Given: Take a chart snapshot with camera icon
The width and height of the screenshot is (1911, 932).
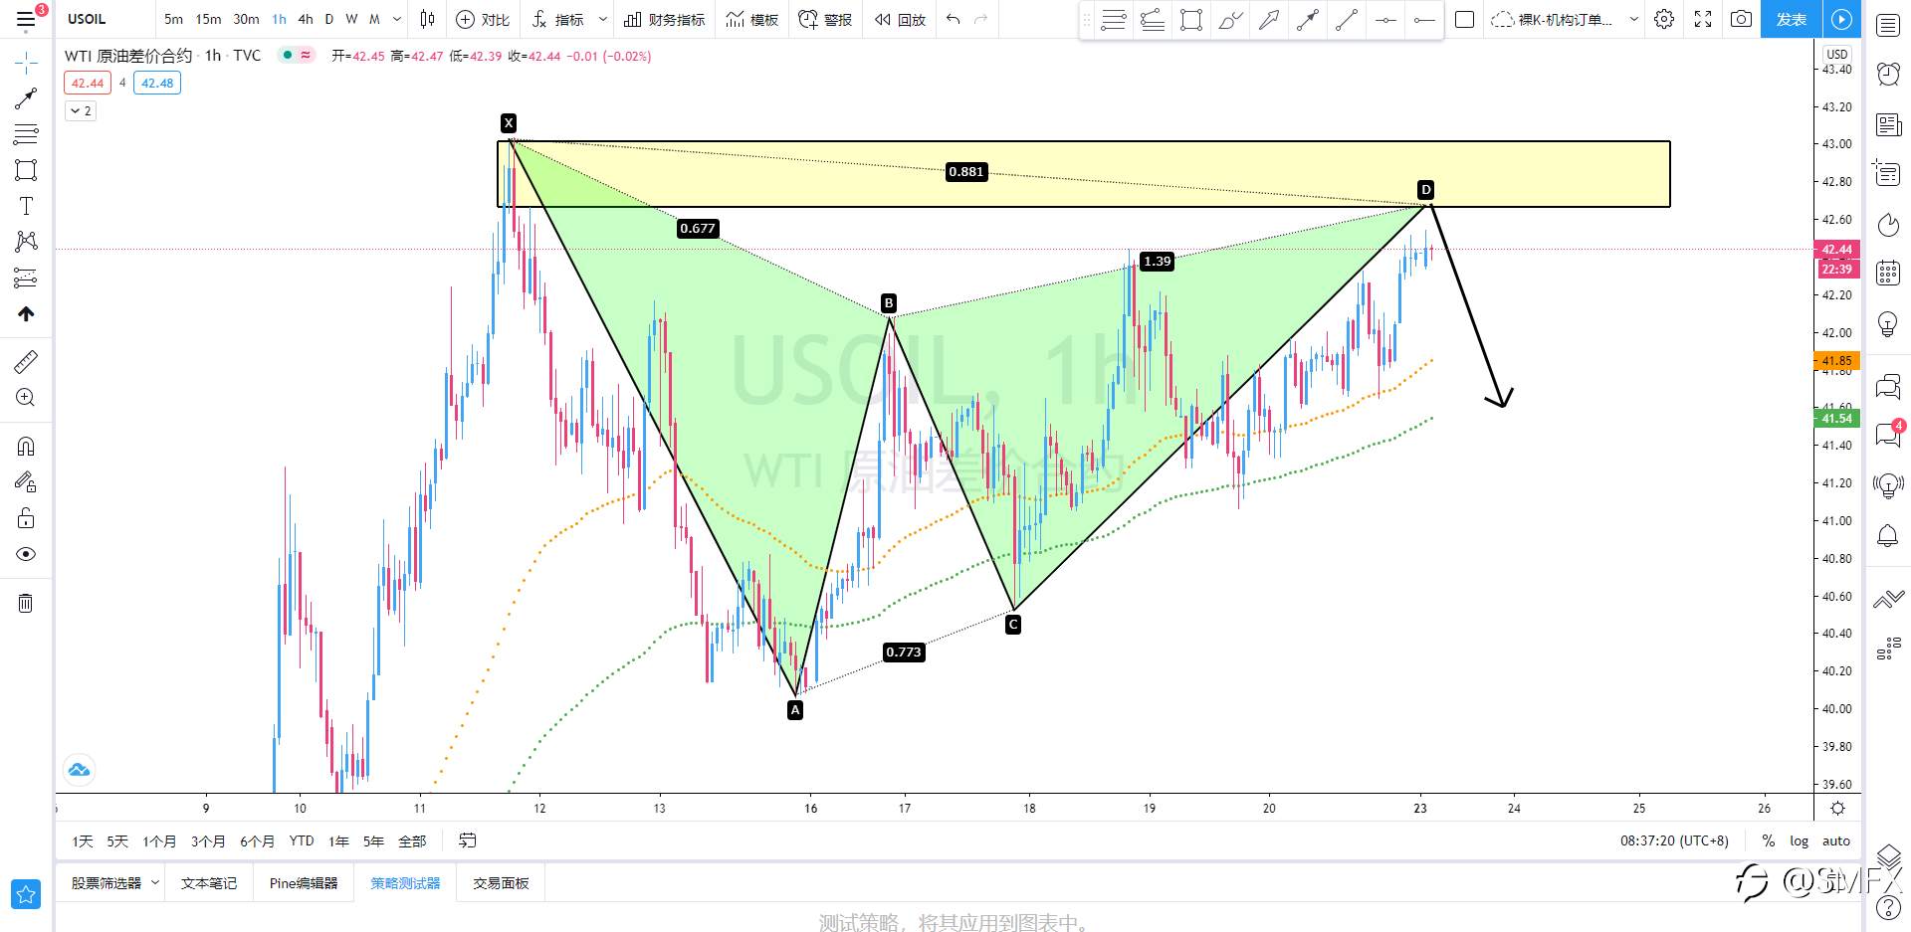Looking at the screenshot, I should 1741,19.
